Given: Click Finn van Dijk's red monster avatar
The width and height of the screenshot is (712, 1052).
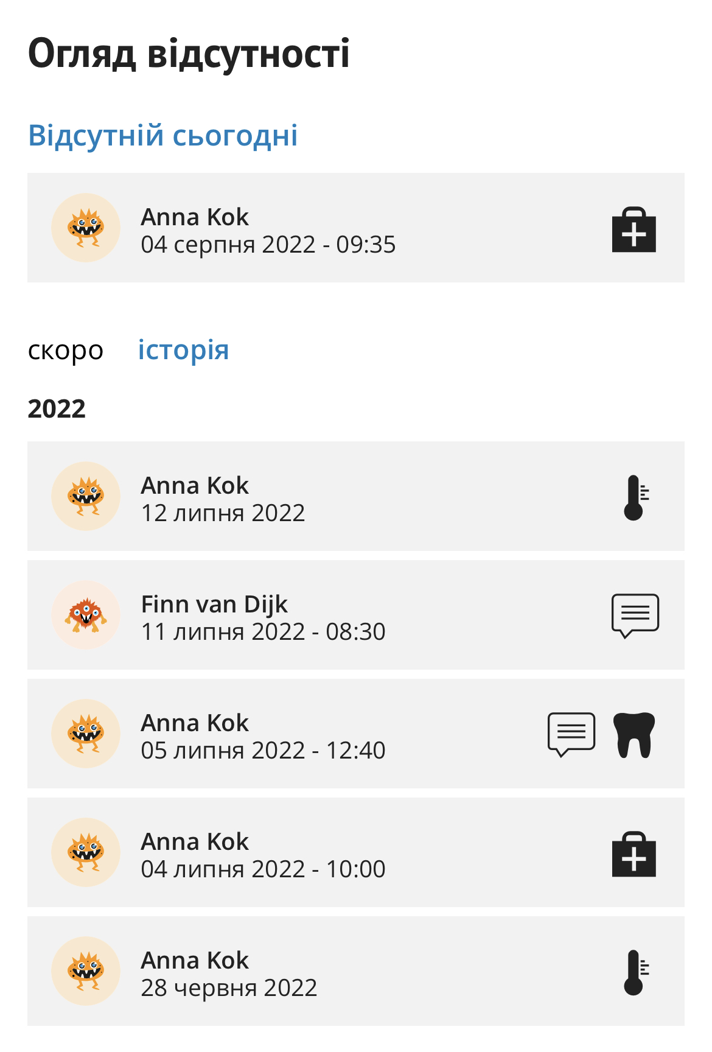Looking at the screenshot, I should 86,615.
